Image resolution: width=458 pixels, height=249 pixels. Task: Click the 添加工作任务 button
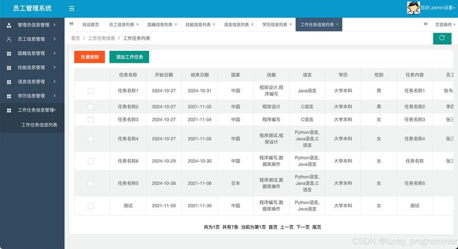(129, 57)
